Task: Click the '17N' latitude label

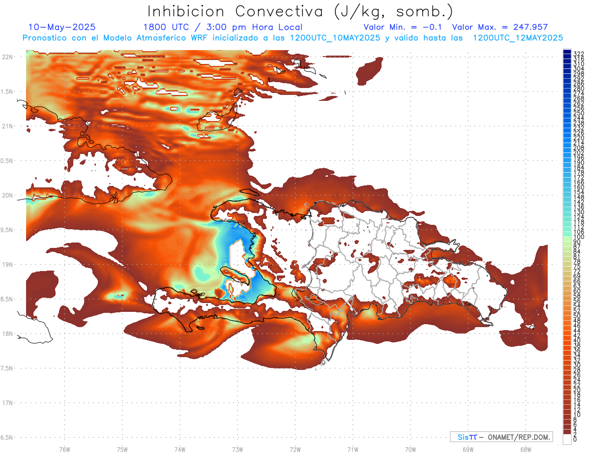Action: coord(7,403)
